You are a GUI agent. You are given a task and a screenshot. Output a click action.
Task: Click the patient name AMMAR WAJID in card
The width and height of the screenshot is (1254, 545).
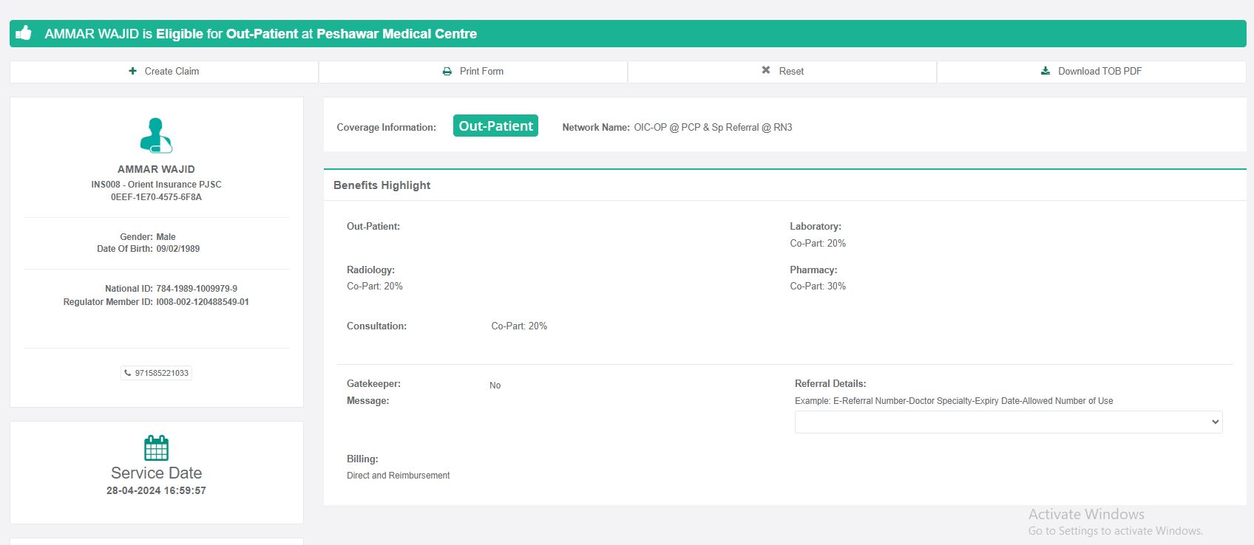pos(156,169)
